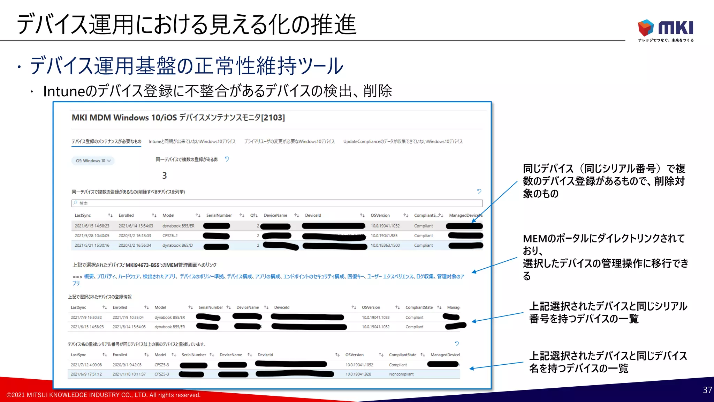Sort top table by Q column arrows
Screen dimensions: 714x402
(x=256, y=215)
